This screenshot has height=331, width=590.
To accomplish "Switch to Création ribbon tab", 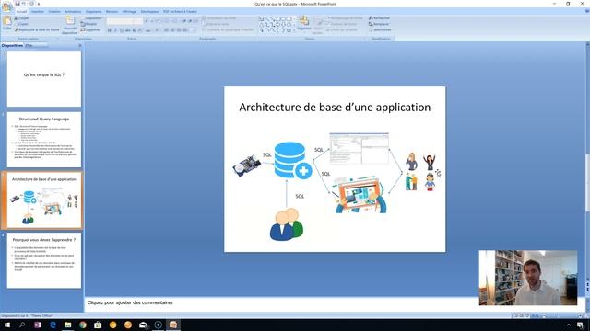I will coord(54,12).
